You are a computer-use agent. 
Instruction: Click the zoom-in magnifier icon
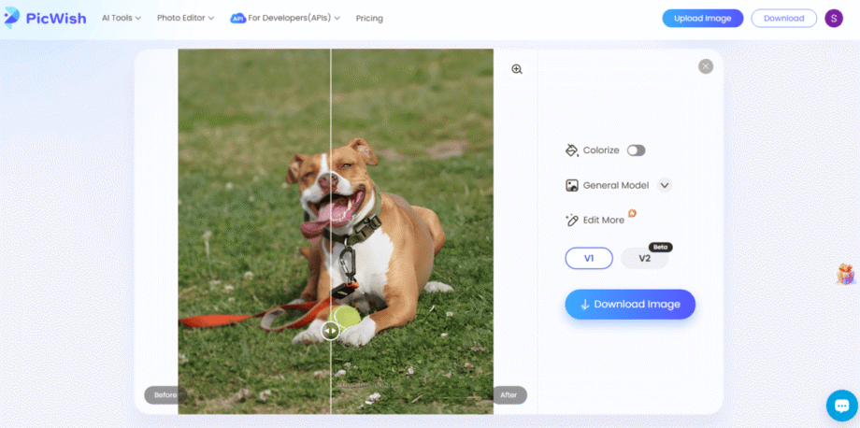coord(517,69)
